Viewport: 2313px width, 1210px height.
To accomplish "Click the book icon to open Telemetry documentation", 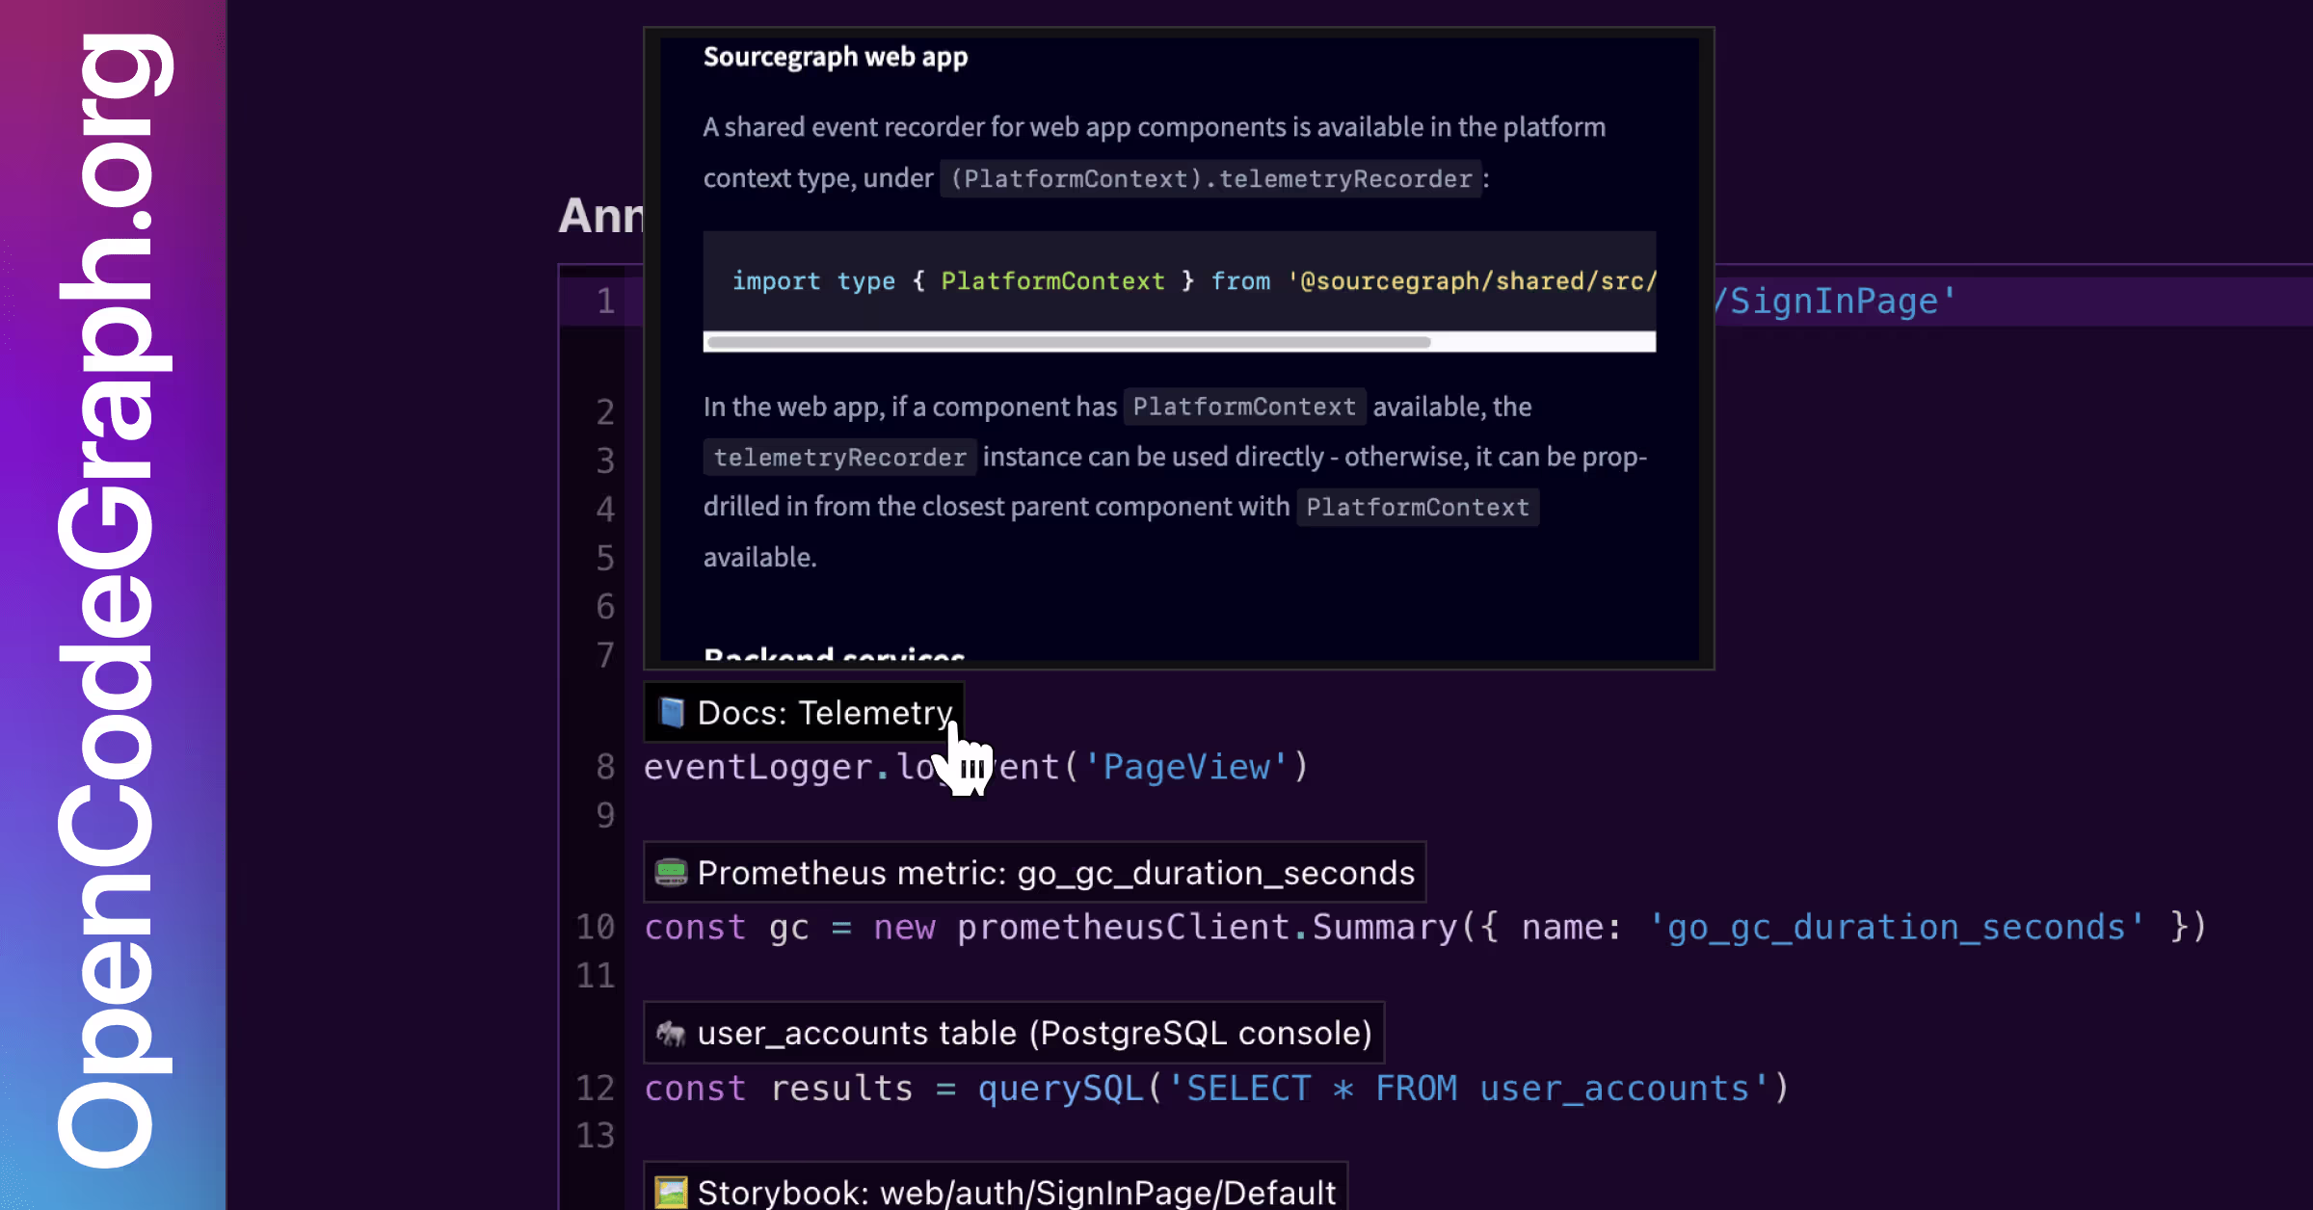I will tap(672, 713).
